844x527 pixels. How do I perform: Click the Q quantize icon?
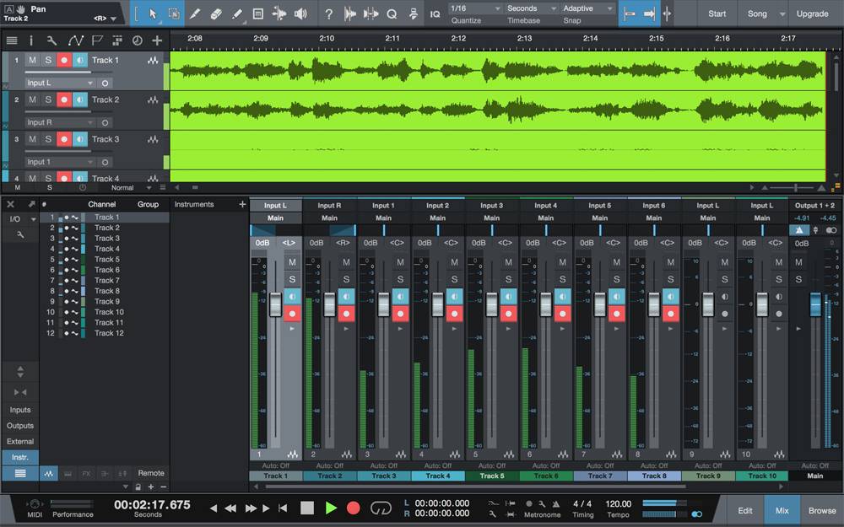pyautogui.click(x=392, y=14)
